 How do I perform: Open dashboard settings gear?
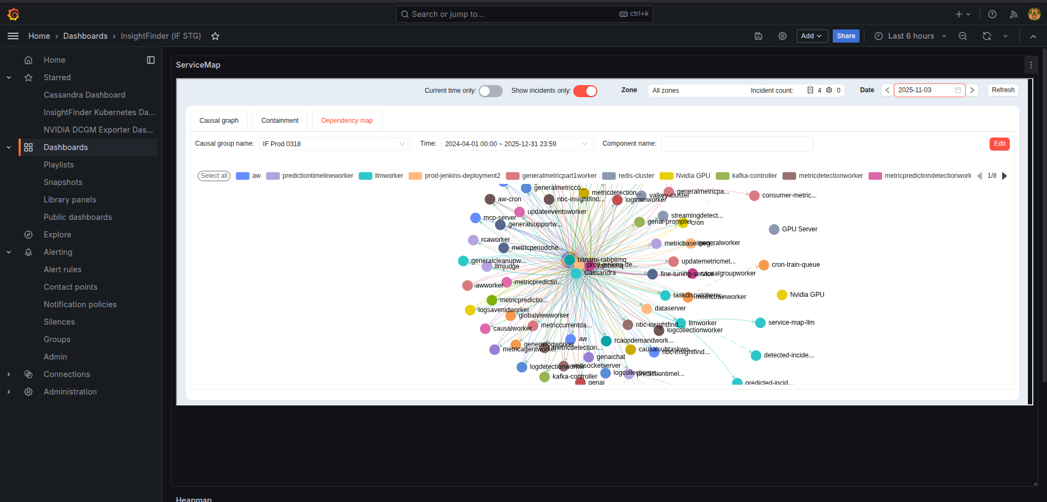tap(783, 36)
